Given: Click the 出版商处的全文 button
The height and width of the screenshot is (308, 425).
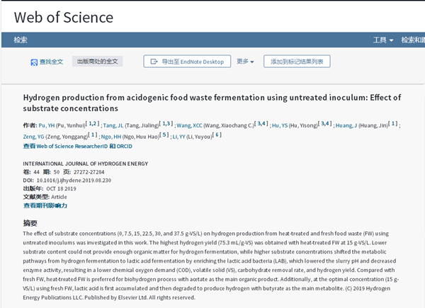Looking at the screenshot, I should [x=97, y=62].
